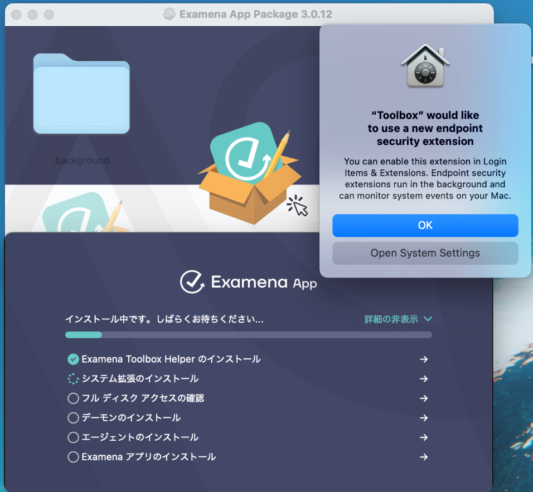Click the house-with-lock security icon

coord(425,66)
